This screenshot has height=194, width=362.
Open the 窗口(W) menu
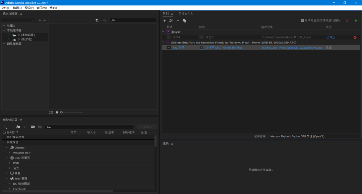point(42,8)
